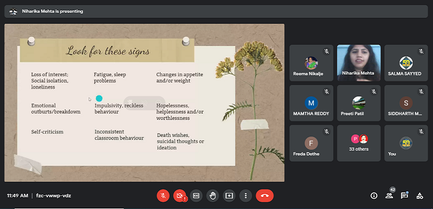The image size is (433, 209).
Task: Click Freda Dethe's avatar tile
Action: pos(311,143)
